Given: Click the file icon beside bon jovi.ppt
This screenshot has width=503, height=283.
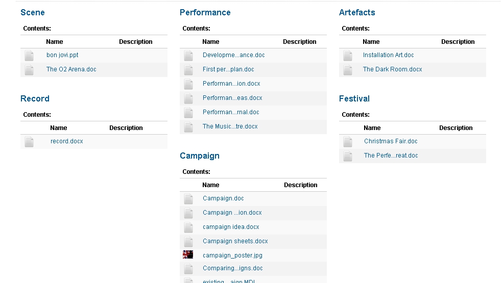Looking at the screenshot, I should [29, 56].
